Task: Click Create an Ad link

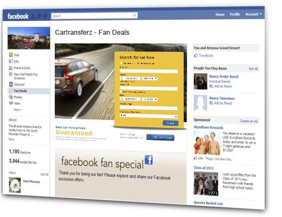Action: click(249, 121)
